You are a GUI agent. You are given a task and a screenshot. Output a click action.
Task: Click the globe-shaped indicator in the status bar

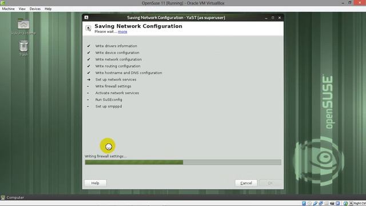[345, 204]
